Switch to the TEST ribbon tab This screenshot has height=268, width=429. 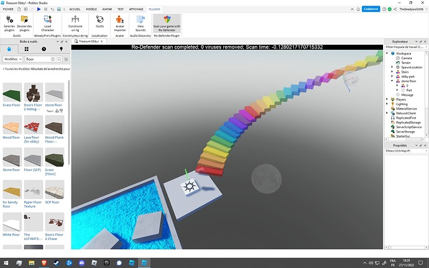[121, 9]
